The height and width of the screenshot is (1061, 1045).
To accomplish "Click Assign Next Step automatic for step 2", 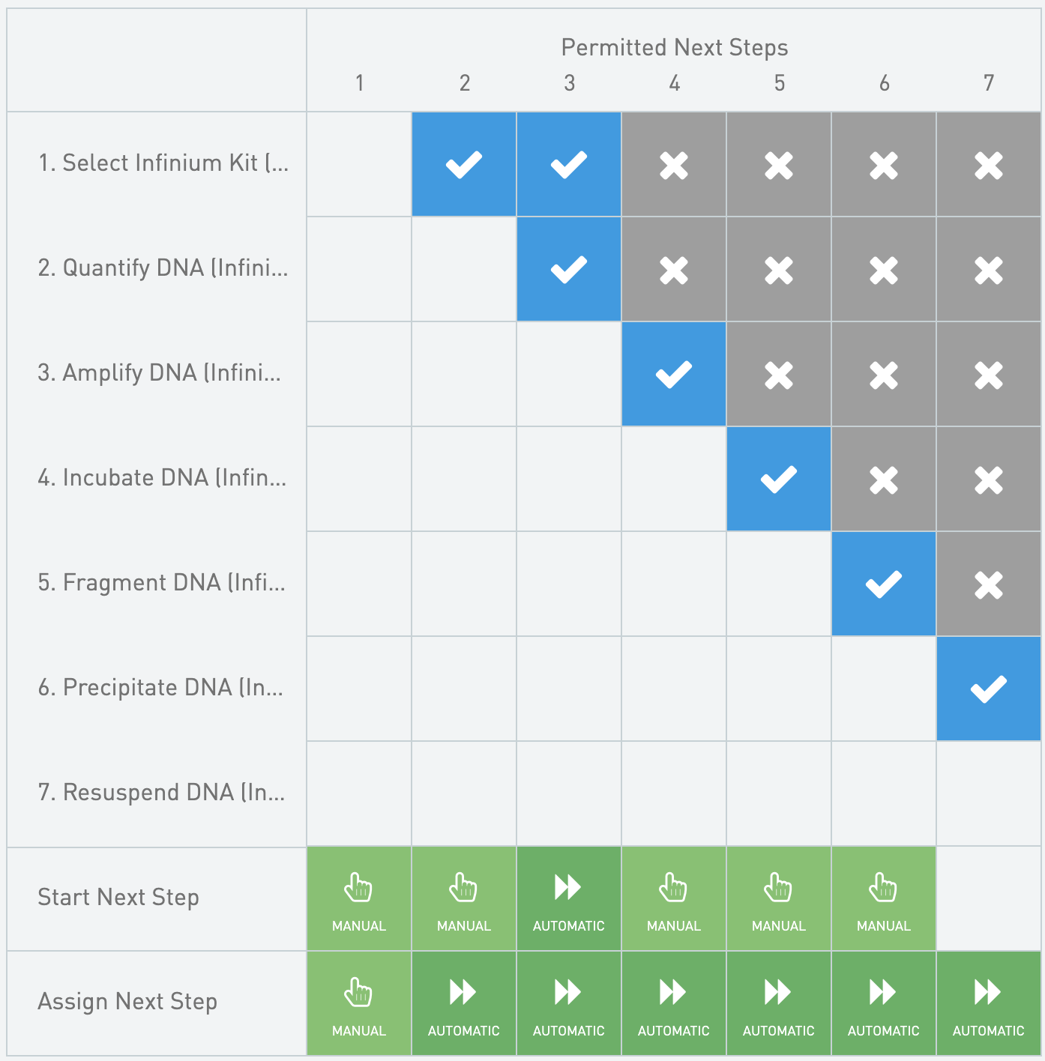I will pyautogui.click(x=464, y=1003).
